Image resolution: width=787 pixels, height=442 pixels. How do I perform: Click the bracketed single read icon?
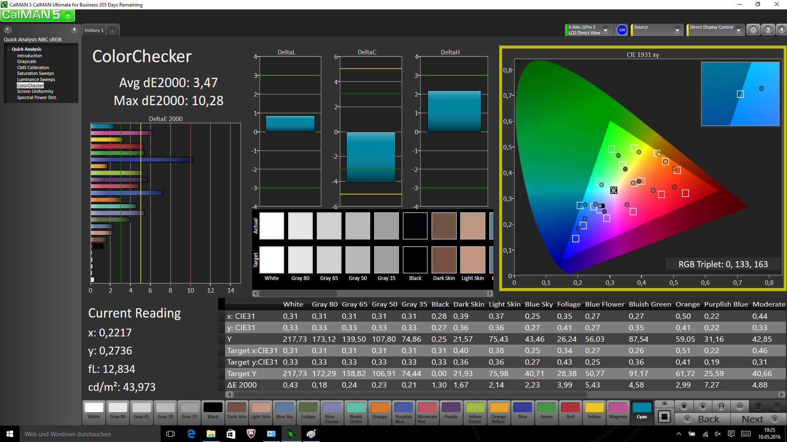[721, 406]
